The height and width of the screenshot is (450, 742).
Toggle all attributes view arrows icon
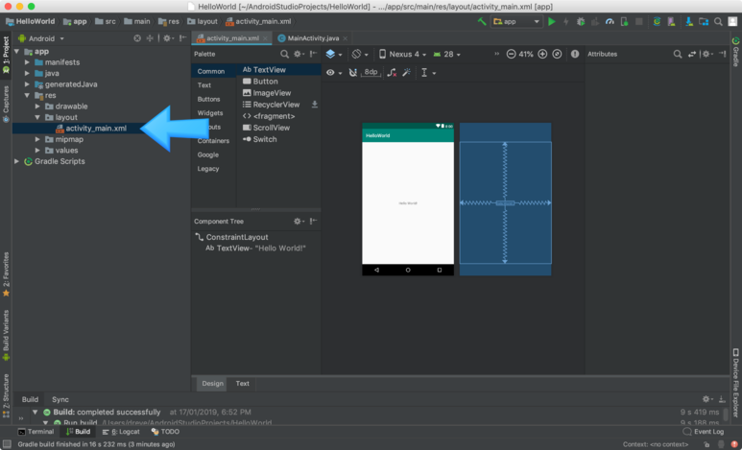click(x=692, y=54)
